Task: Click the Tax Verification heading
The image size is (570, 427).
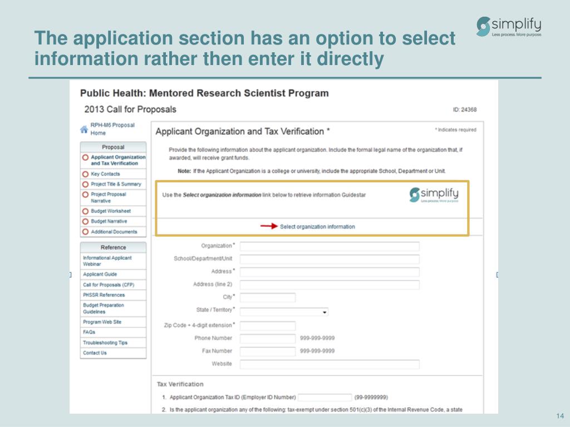Action: tap(180, 384)
